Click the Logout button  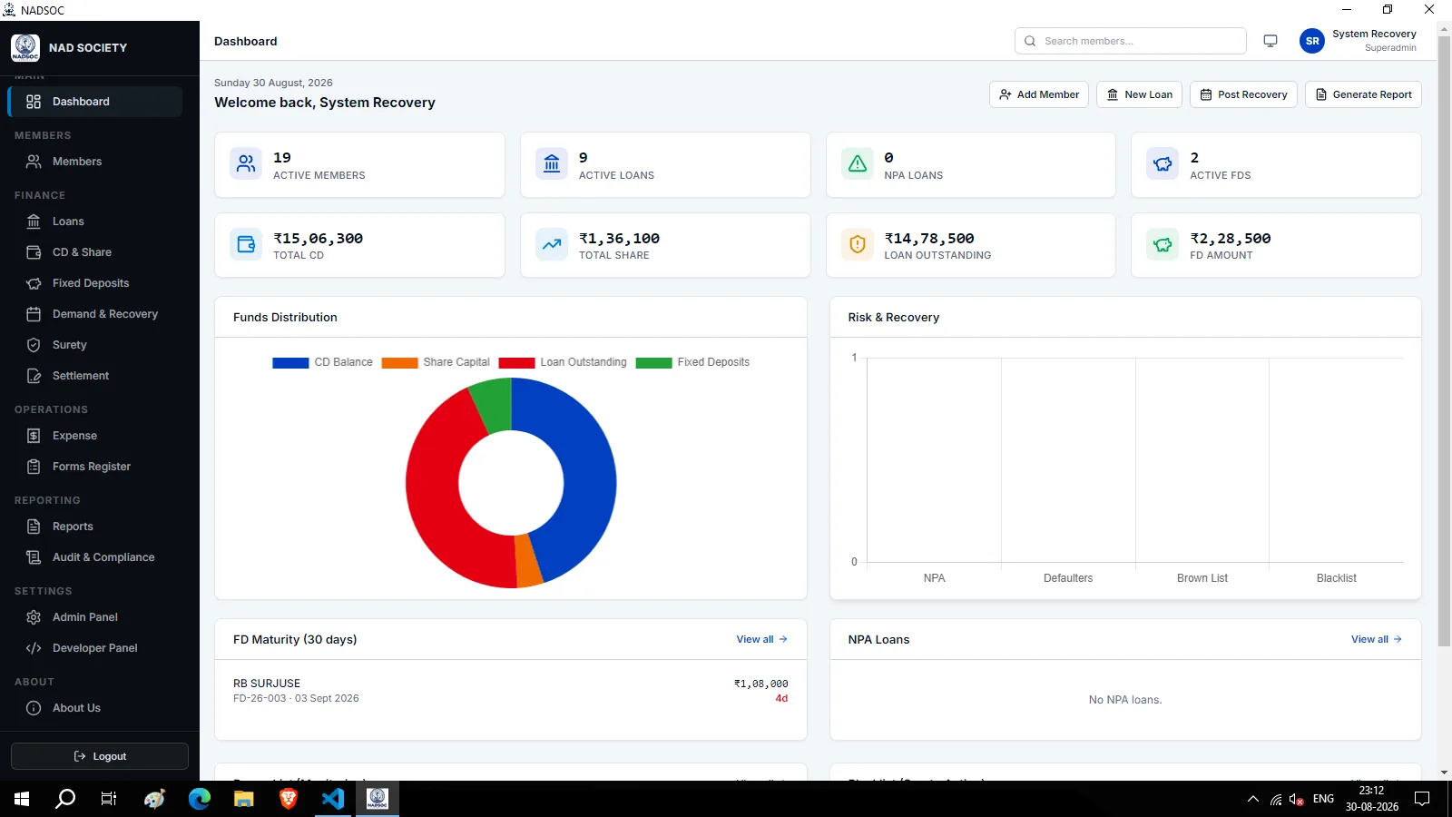click(x=100, y=756)
